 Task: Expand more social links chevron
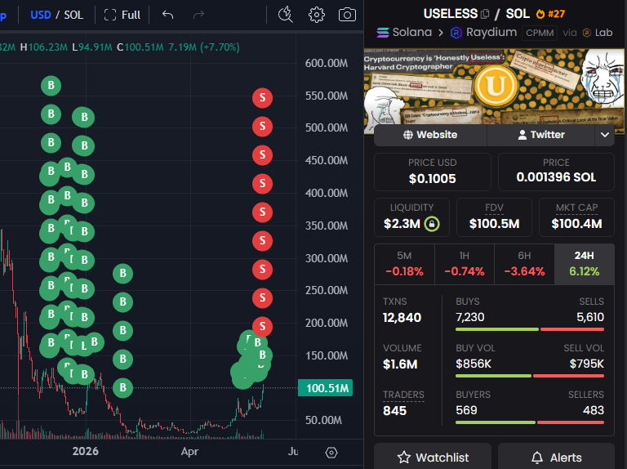(605, 135)
